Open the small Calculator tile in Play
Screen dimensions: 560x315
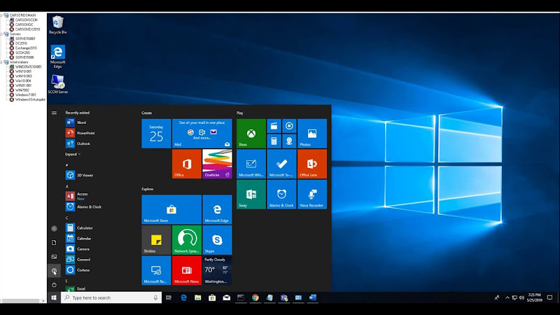[274, 141]
